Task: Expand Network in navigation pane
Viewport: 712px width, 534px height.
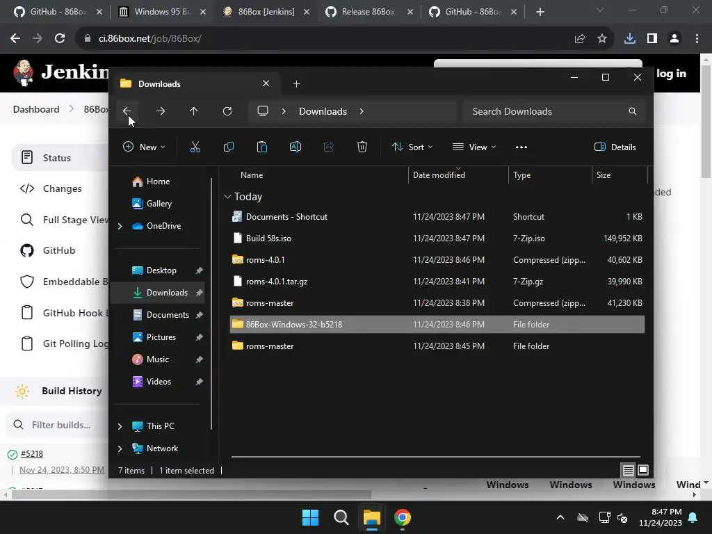Action: [x=120, y=448]
